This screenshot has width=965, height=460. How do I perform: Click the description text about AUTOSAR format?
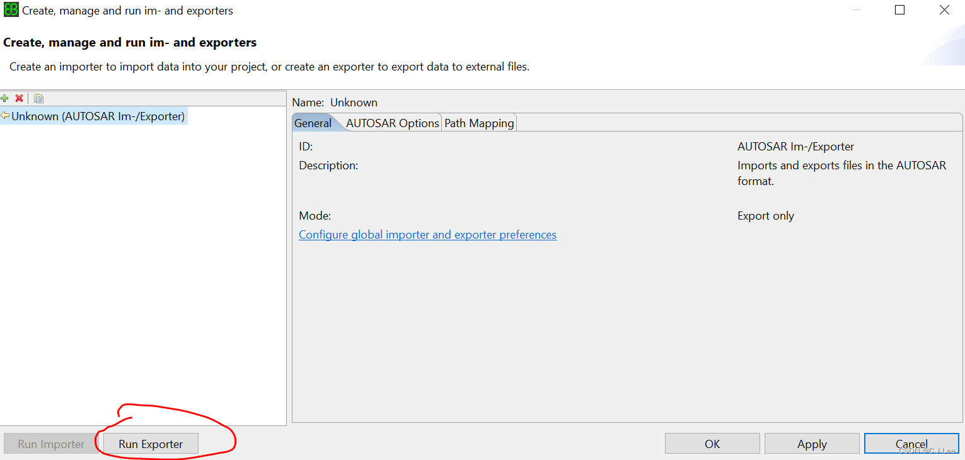pos(841,173)
